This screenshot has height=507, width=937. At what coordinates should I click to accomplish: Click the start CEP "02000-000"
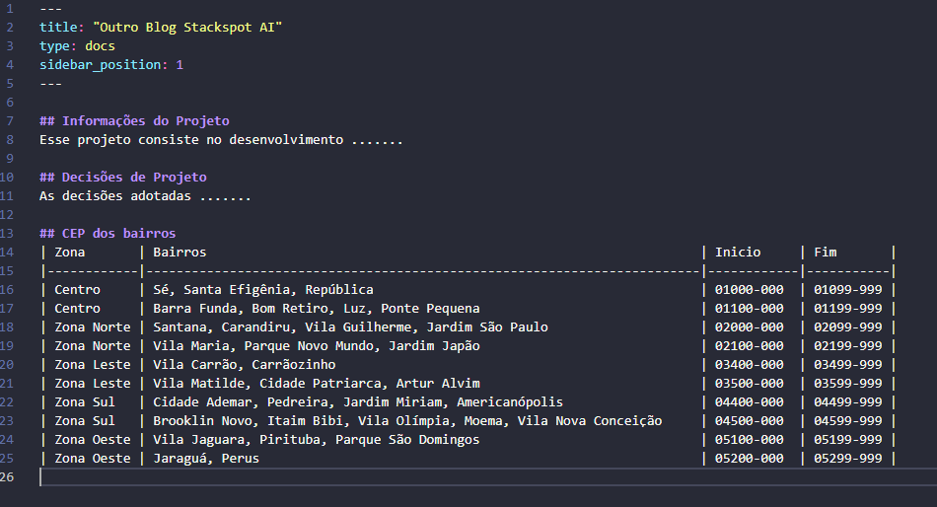click(750, 327)
